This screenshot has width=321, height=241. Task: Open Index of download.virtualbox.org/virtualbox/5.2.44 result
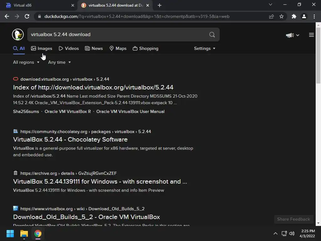pos(93,88)
